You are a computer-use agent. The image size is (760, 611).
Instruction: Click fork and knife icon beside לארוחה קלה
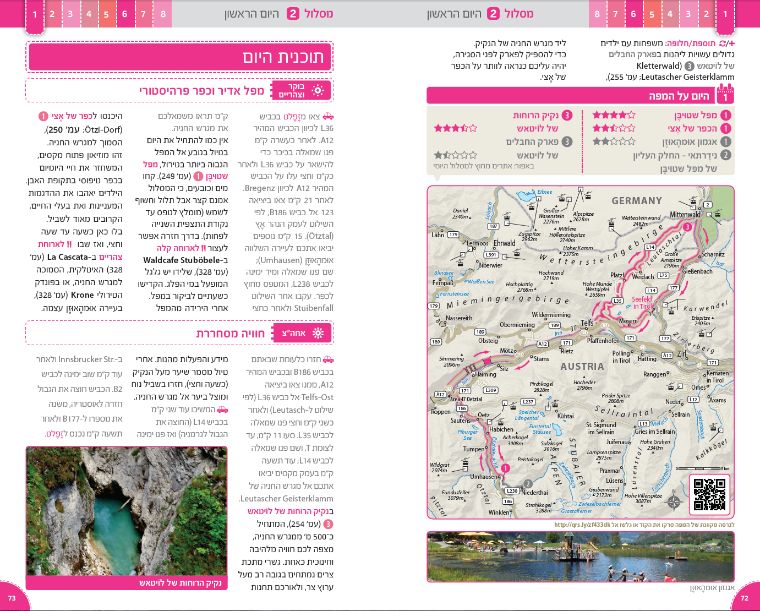(203, 248)
